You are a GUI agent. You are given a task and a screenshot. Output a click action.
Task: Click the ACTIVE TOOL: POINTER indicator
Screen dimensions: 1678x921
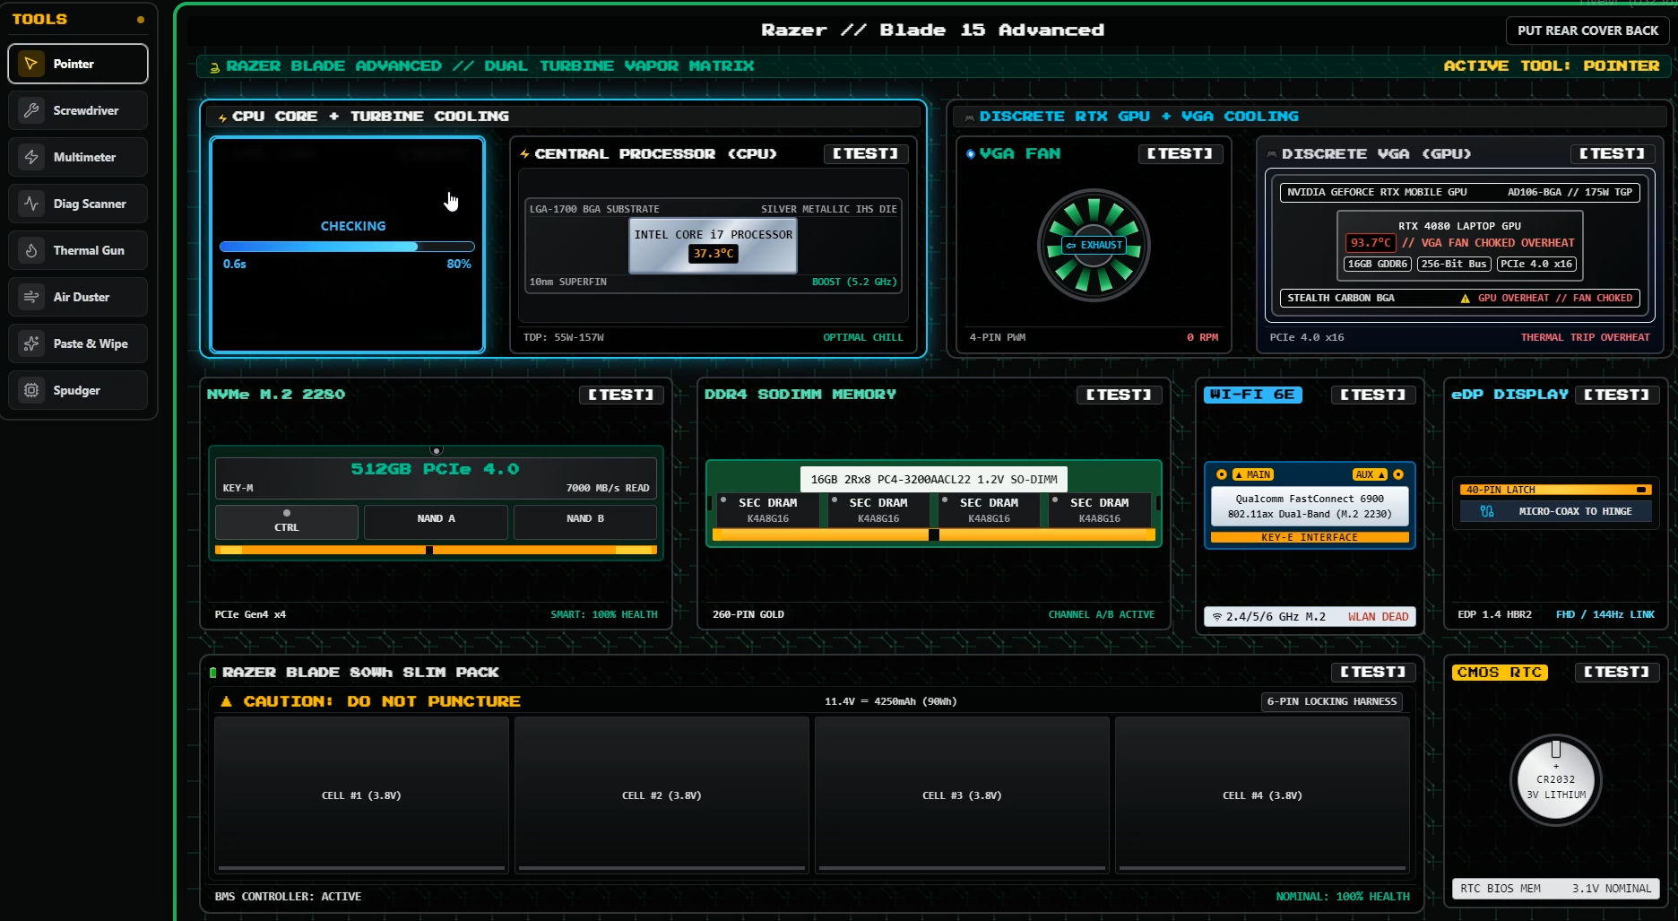[x=1551, y=65]
